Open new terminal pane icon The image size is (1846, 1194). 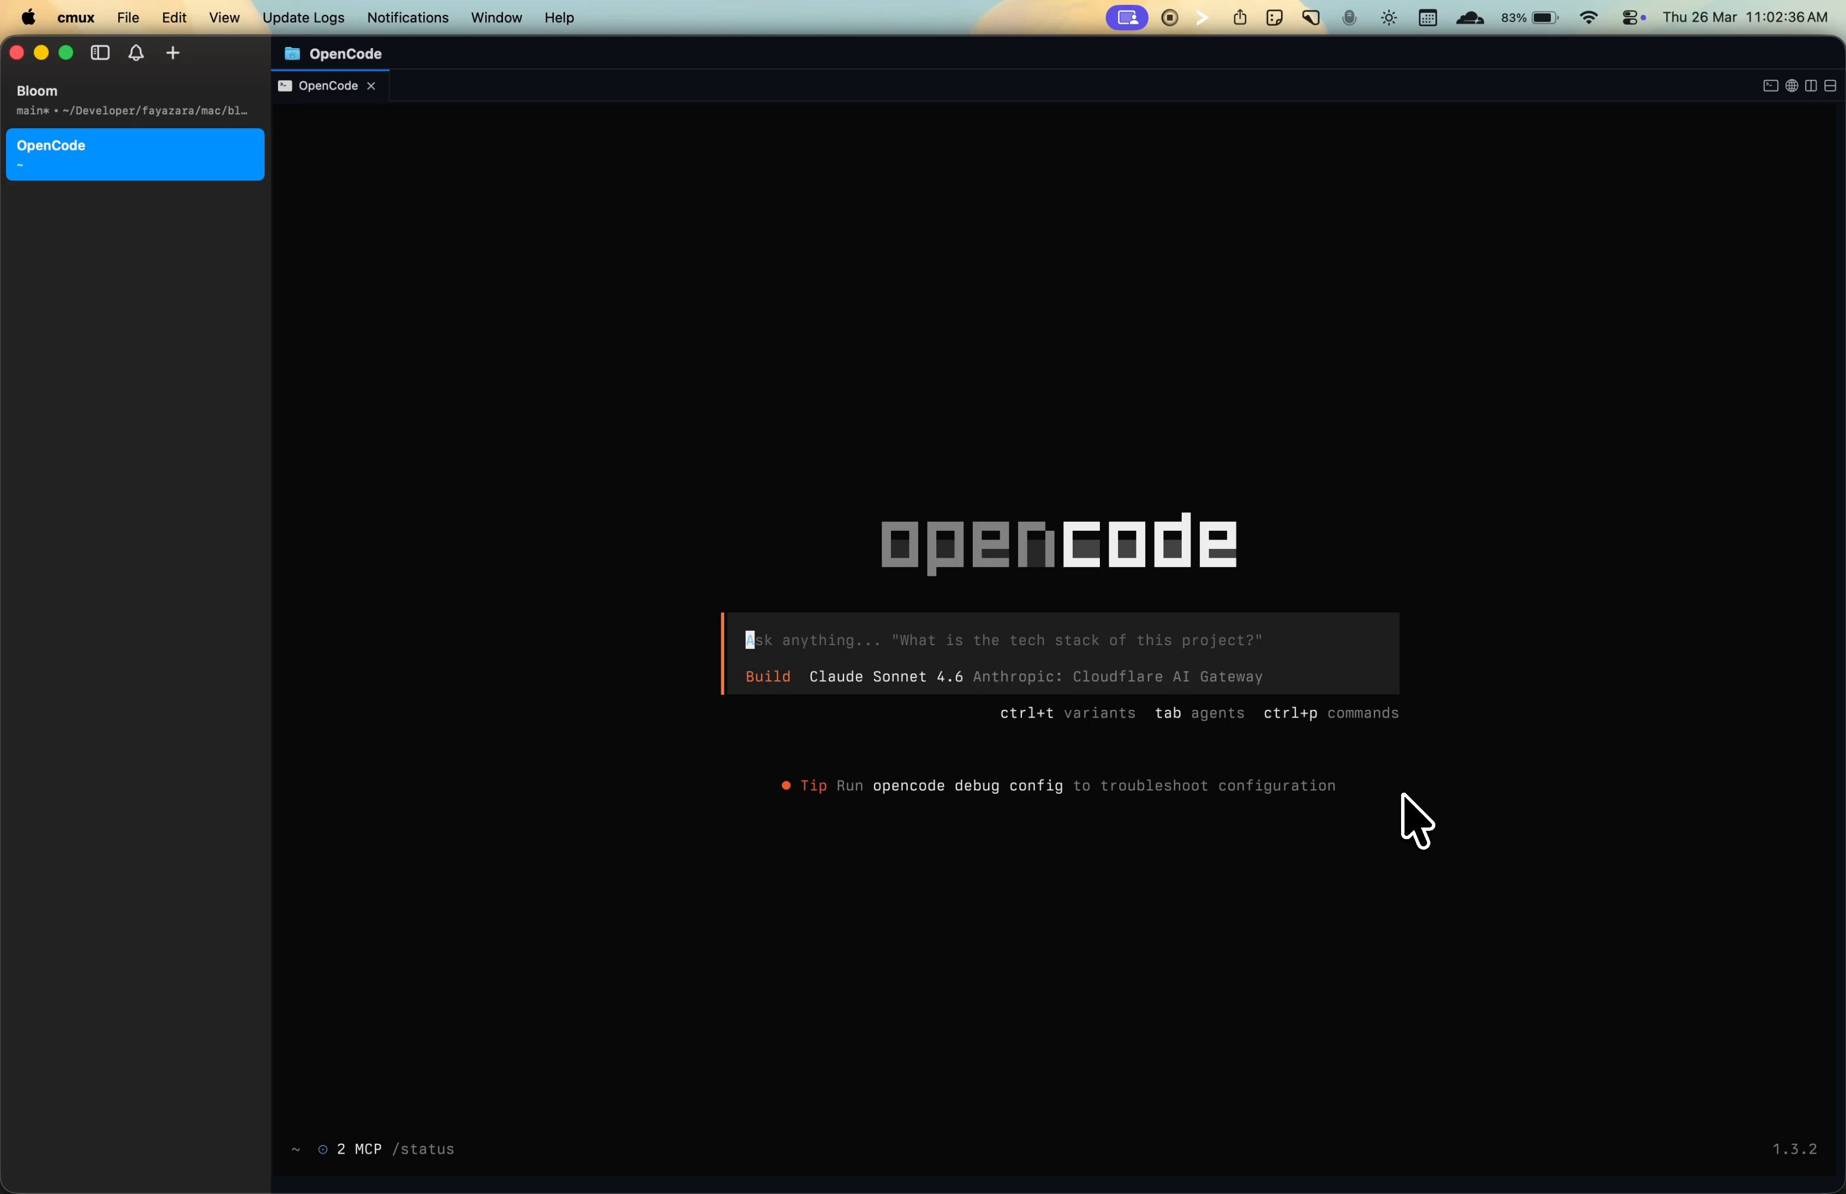[x=1770, y=86]
